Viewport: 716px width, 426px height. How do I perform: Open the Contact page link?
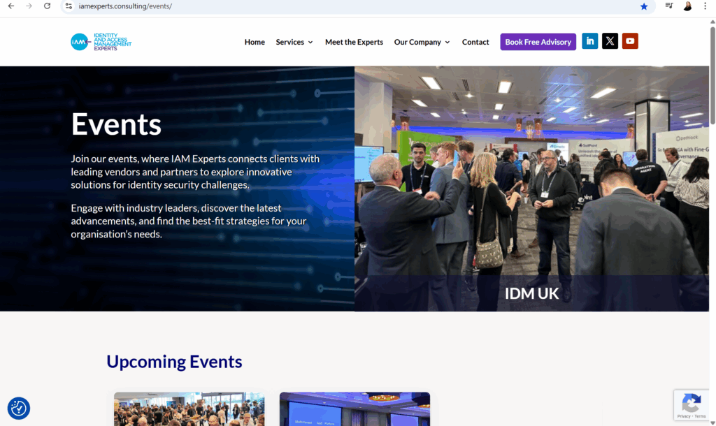point(475,42)
